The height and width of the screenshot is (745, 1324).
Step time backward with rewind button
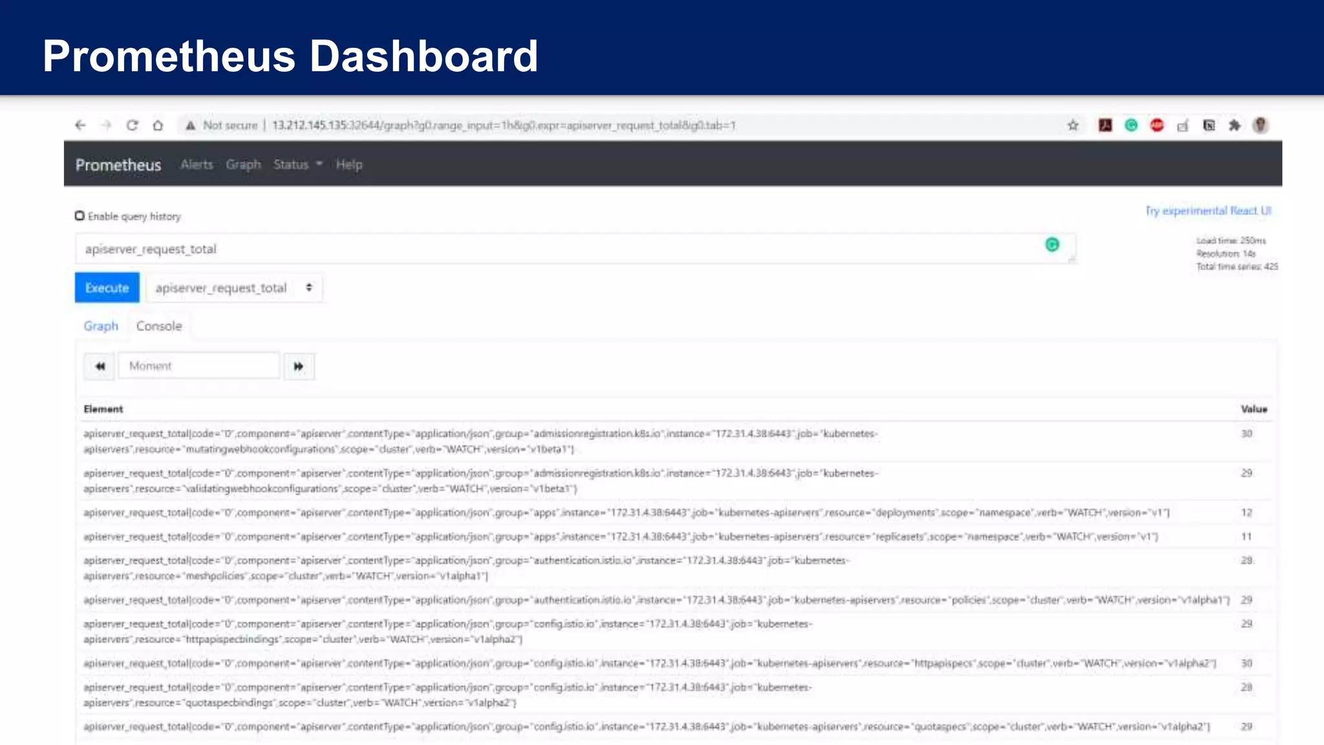(100, 367)
